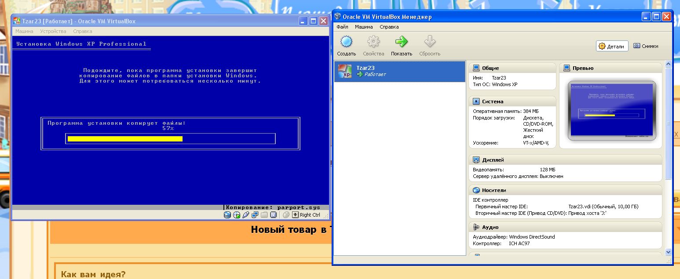Click the Windows XP icon of Tzar23 machine
The height and width of the screenshot is (279, 680).
344,71
